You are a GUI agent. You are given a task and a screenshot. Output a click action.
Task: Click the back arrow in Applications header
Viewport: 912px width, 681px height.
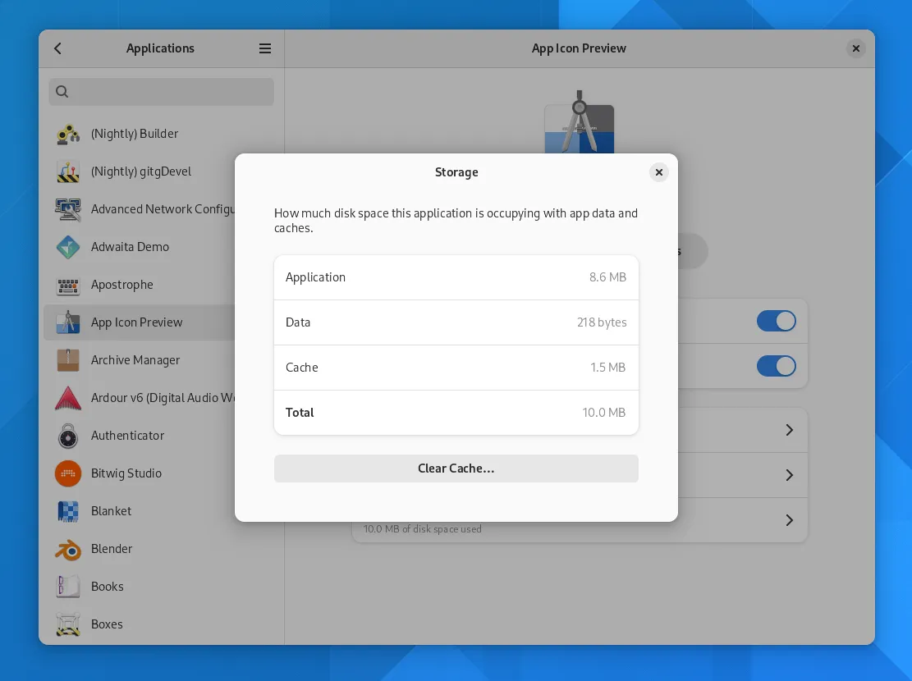(57, 48)
